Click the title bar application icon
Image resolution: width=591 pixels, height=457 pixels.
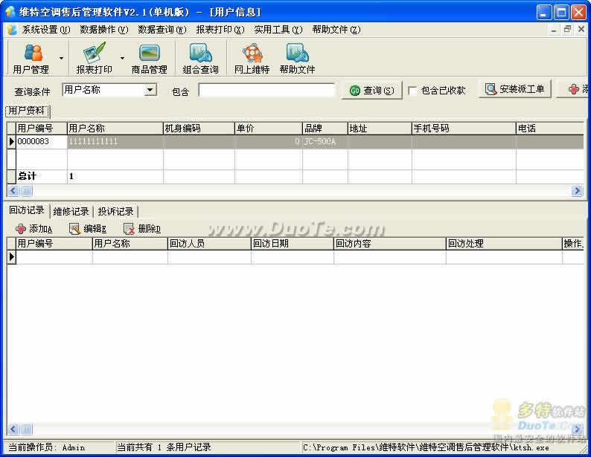[10, 12]
